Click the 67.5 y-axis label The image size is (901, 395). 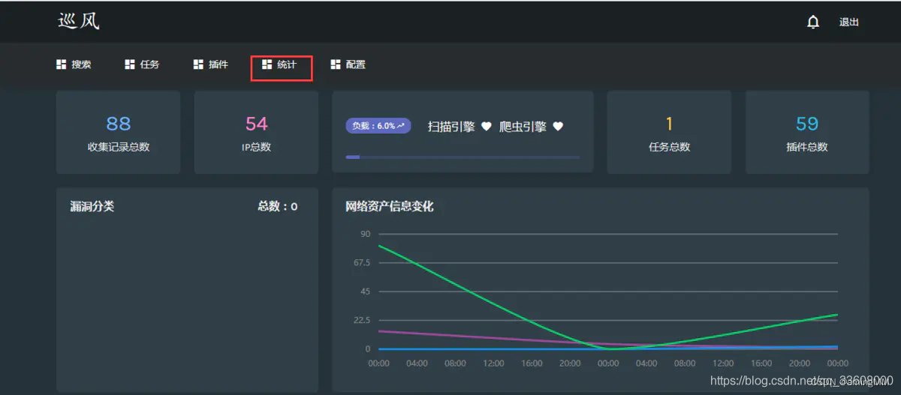[362, 262]
